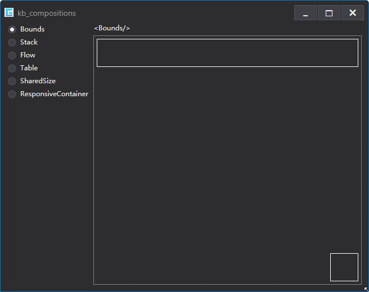Image resolution: width=369 pixels, height=292 pixels.
Task: Click the resize grip in window corner
Action: click(366, 289)
